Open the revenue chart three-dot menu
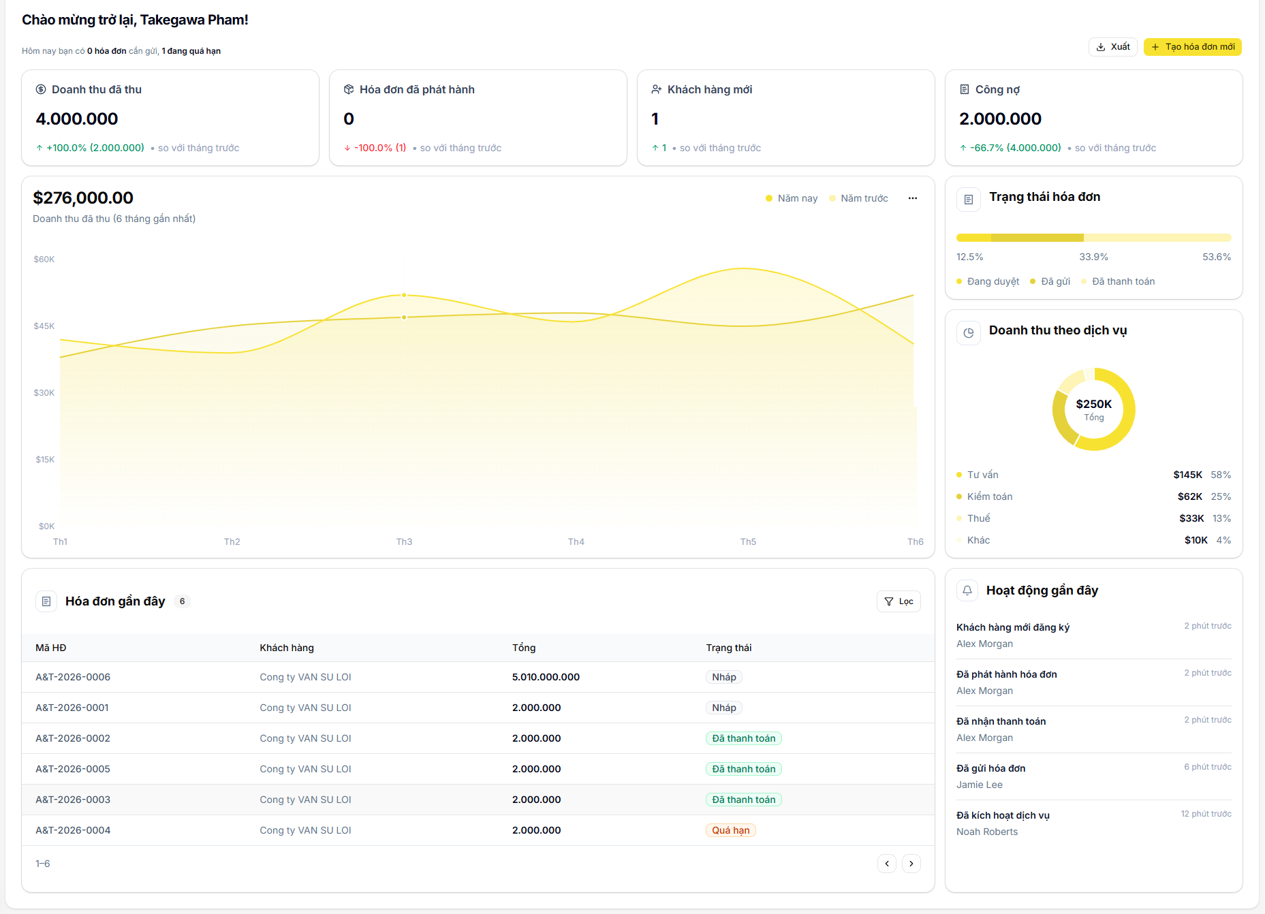 (x=912, y=198)
